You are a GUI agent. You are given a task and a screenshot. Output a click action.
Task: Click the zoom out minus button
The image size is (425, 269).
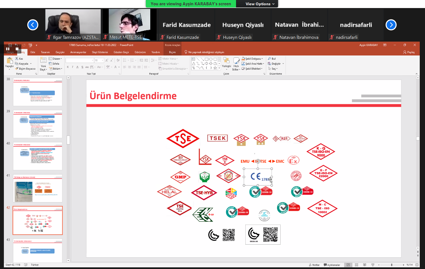[379, 265]
